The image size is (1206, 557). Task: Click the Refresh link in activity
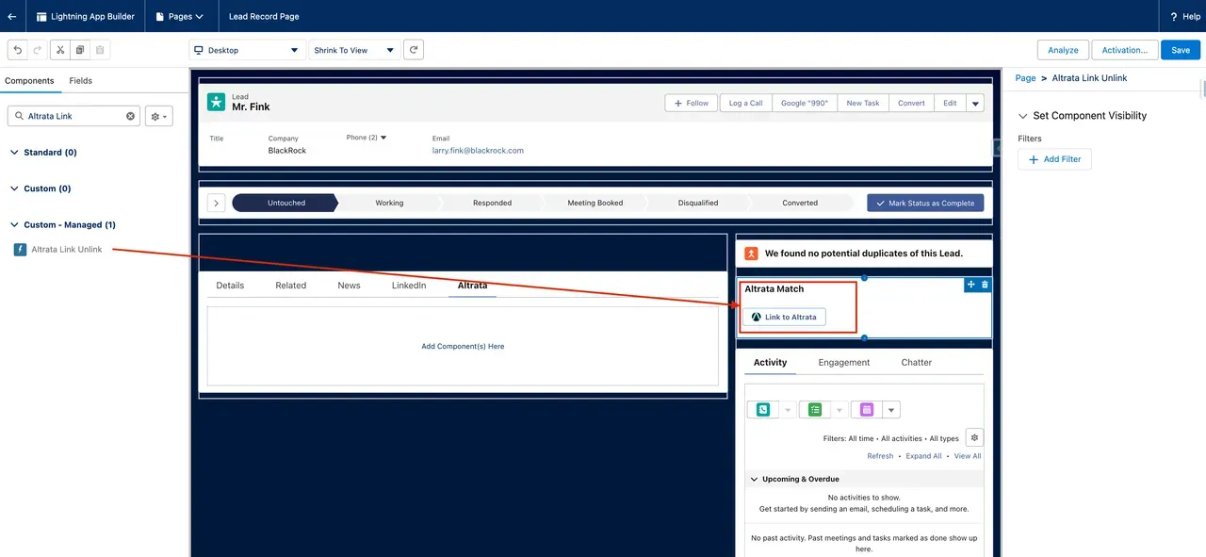pos(880,456)
